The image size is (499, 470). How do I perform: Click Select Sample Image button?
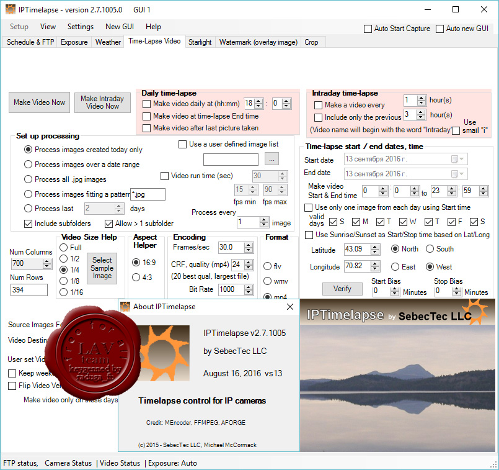pyautogui.click(x=102, y=268)
